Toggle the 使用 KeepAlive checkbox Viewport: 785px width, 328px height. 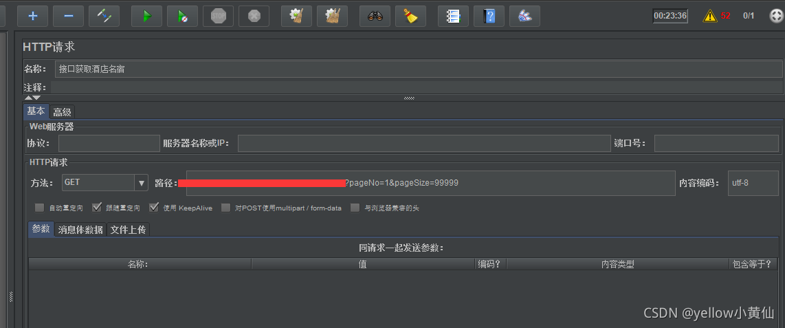154,208
